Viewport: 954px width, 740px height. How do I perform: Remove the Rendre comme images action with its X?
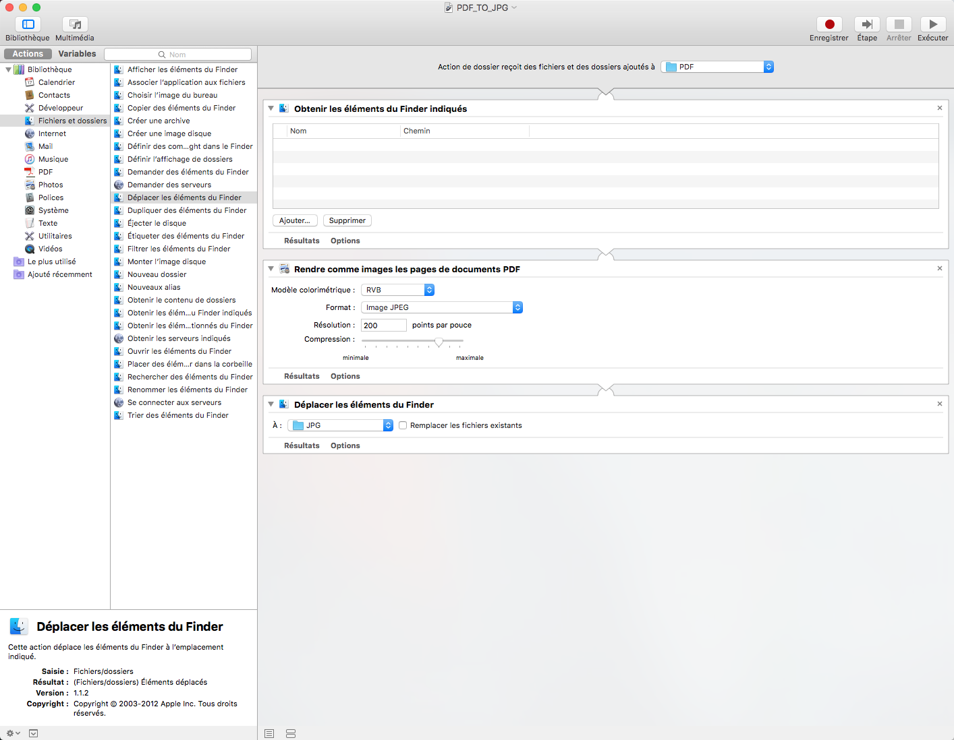click(940, 268)
